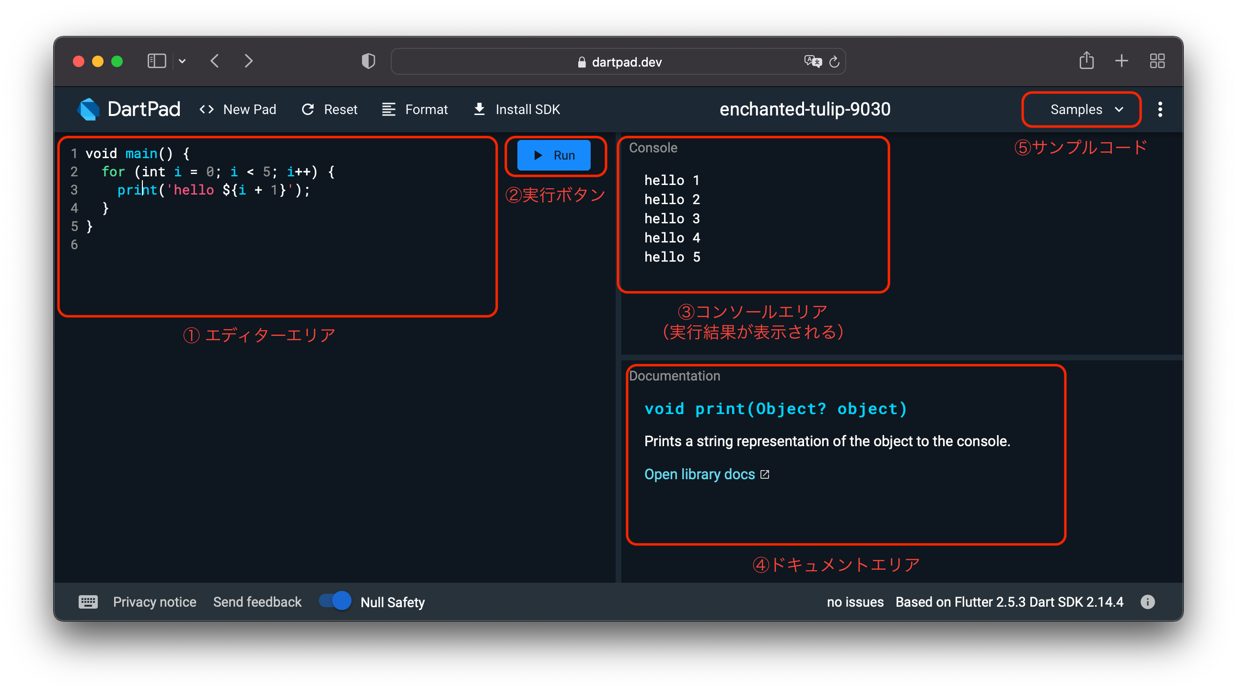Click the print statement on line 3
1237x692 pixels.
point(214,190)
